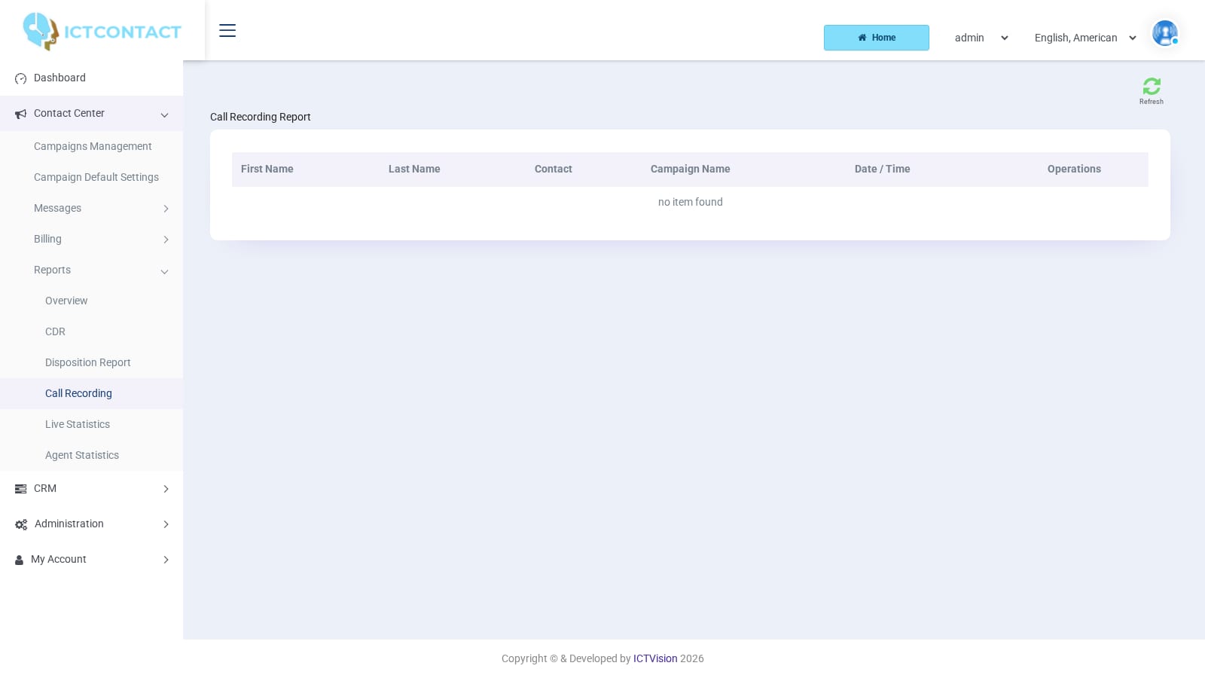Go to Home button
Viewport: 1205px width, 678px height.
pos(877,38)
